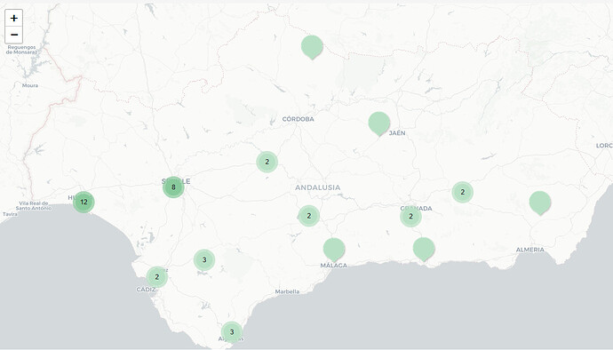
Task: Click the Almería city label
Action: point(530,250)
